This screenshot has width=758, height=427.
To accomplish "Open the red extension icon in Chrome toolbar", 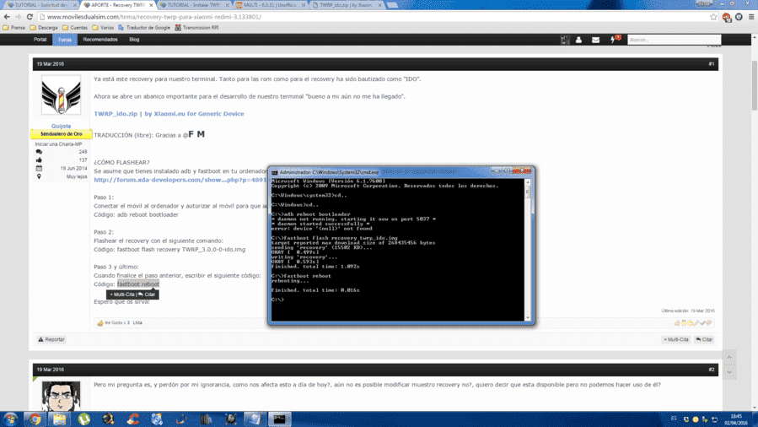I will pyautogui.click(x=727, y=17).
